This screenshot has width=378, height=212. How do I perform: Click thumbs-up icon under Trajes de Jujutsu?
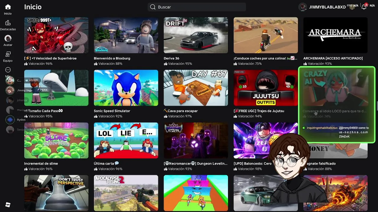[x=235, y=116]
